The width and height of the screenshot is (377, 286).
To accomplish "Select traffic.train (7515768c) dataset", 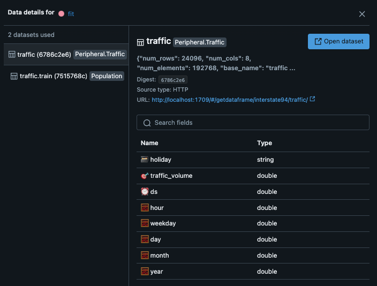I will [x=66, y=76].
